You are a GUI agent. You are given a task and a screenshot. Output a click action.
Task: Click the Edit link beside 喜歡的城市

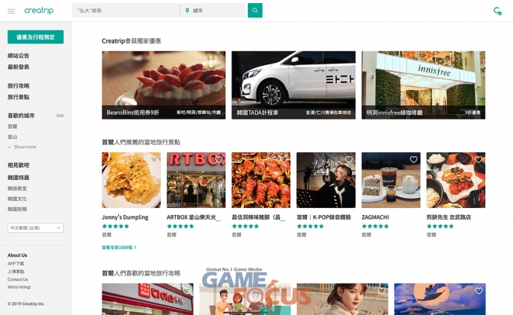[x=60, y=116]
